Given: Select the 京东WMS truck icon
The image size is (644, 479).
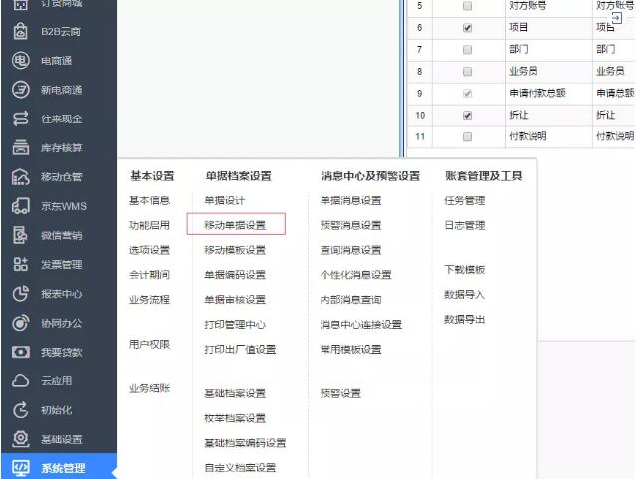Looking at the screenshot, I should click(x=21, y=206).
